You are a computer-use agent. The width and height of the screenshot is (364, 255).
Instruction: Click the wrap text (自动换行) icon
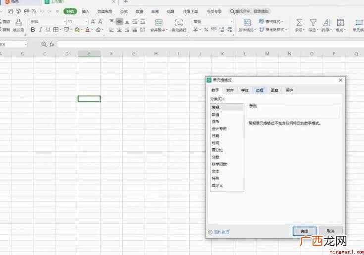click(x=179, y=22)
